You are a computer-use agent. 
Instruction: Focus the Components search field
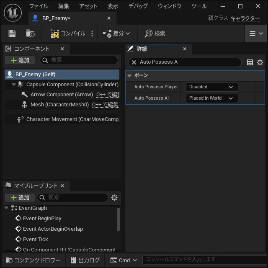[79, 60]
